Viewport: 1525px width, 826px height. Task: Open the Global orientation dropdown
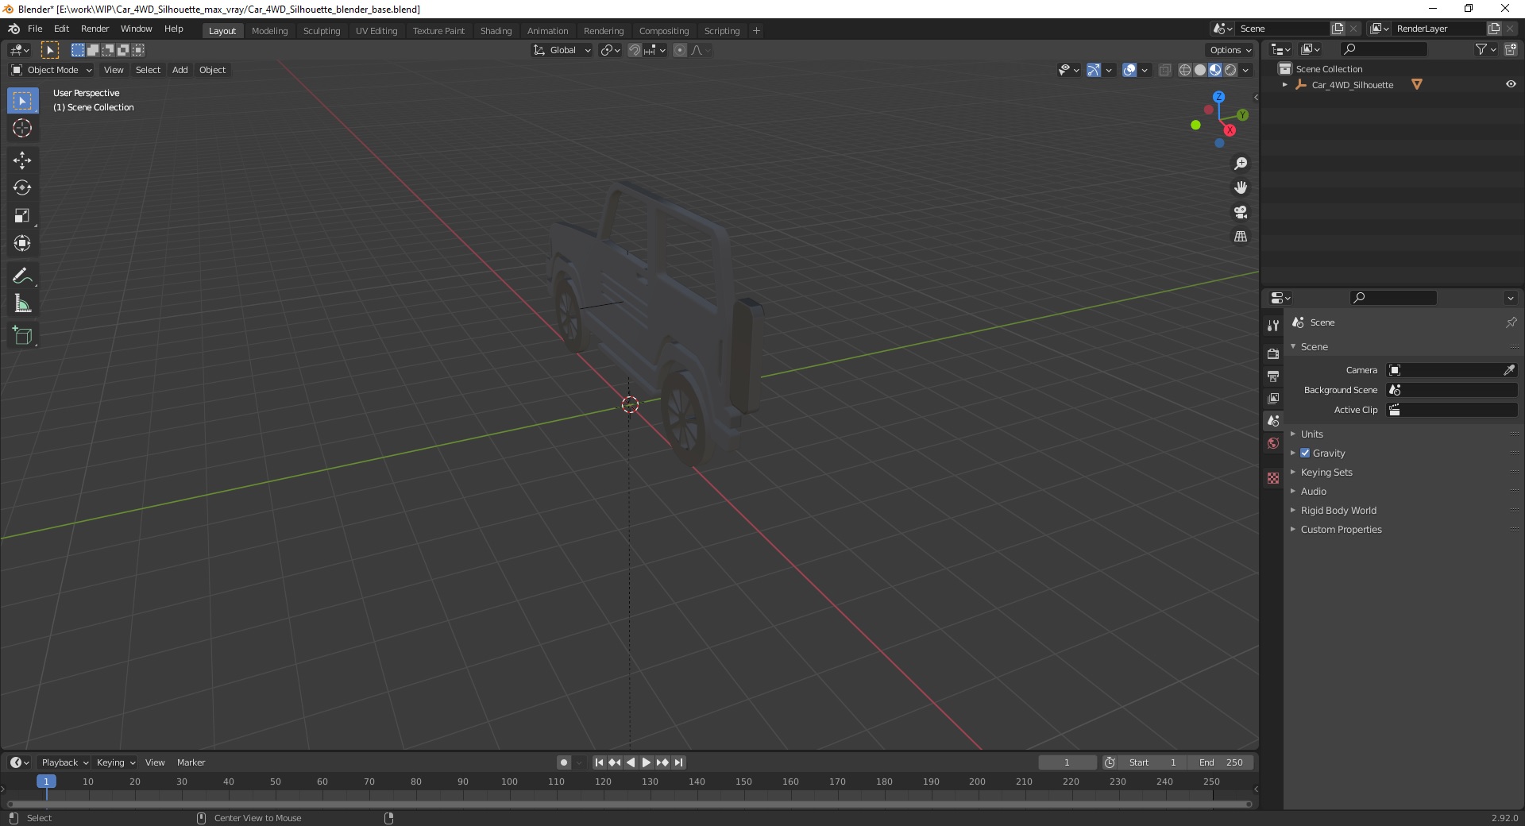click(562, 50)
